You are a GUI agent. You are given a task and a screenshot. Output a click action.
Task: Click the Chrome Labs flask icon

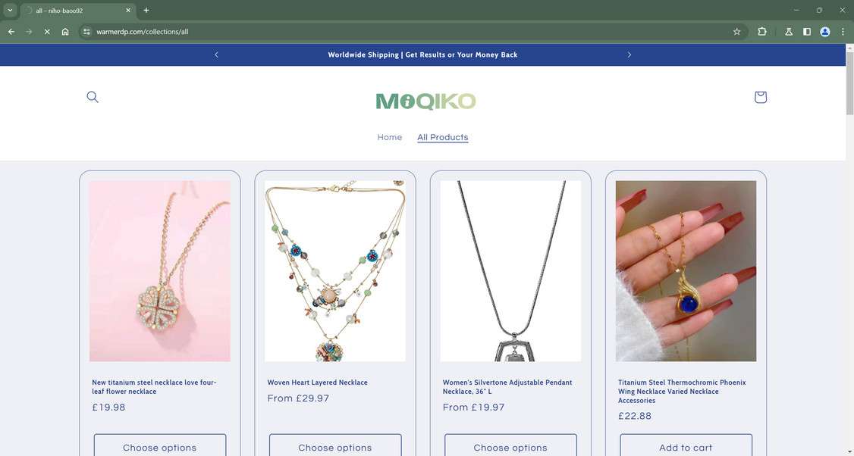coord(789,32)
